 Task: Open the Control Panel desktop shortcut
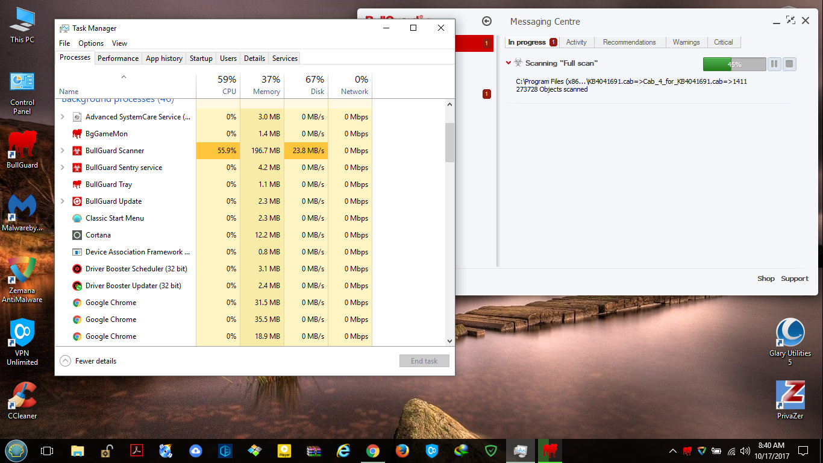coord(22,93)
